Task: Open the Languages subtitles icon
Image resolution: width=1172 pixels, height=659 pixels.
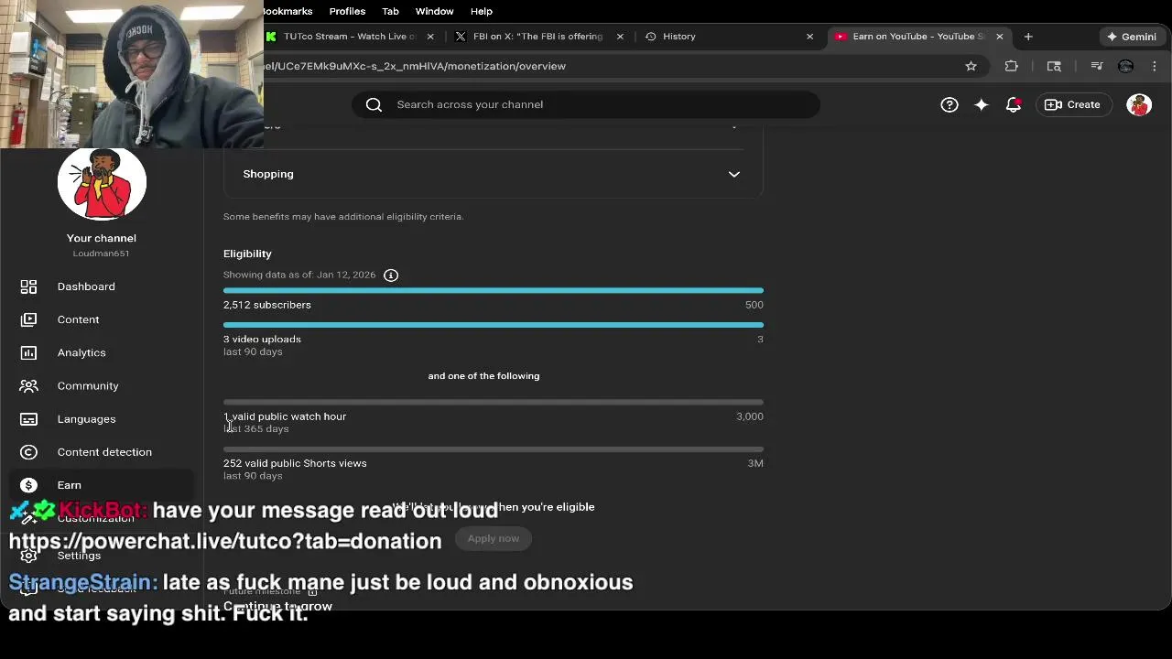Action: [28, 419]
